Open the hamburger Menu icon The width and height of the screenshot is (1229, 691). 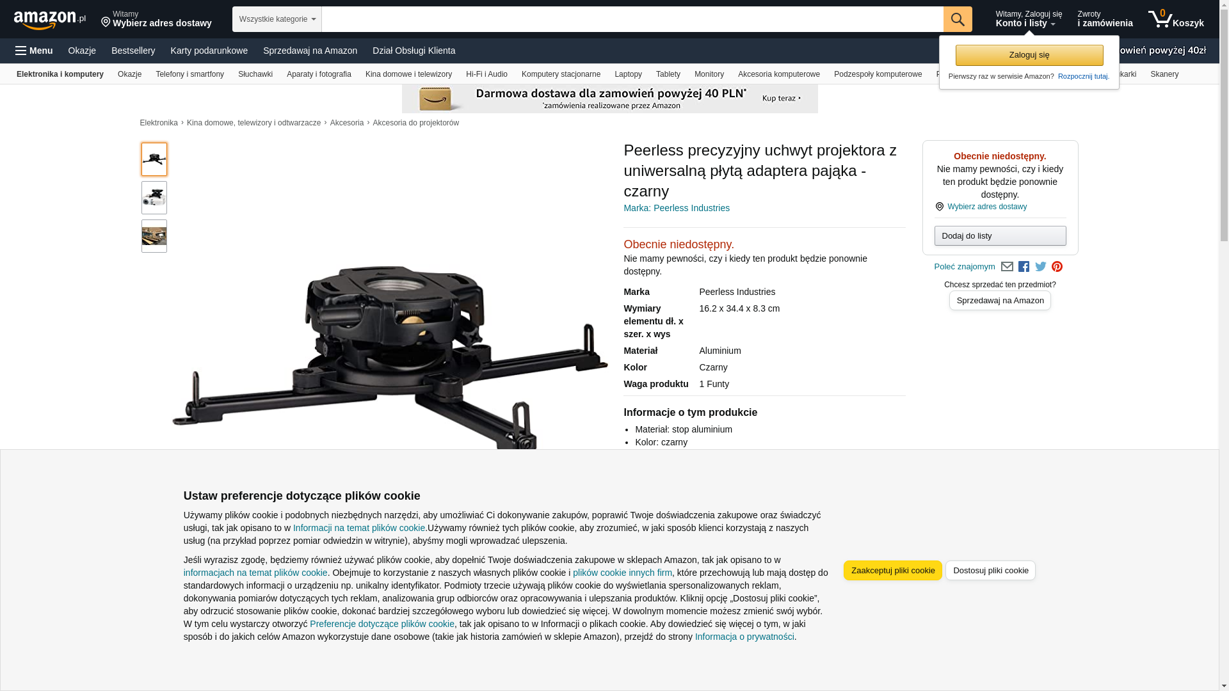pos(34,51)
